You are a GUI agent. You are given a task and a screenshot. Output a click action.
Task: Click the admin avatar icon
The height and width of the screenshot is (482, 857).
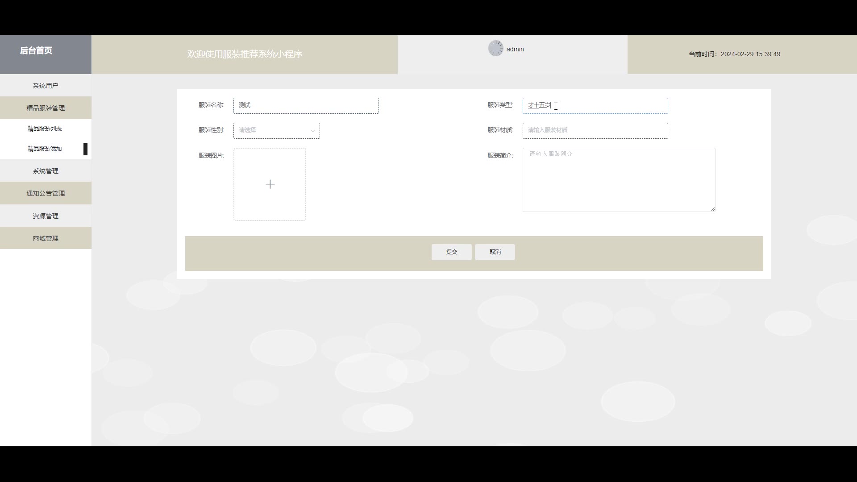click(495, 48)
